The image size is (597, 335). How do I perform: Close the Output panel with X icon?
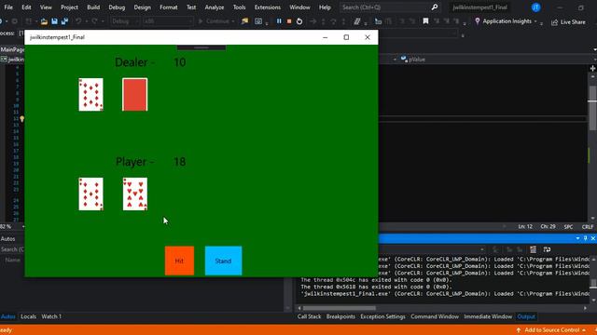[593, 238]
